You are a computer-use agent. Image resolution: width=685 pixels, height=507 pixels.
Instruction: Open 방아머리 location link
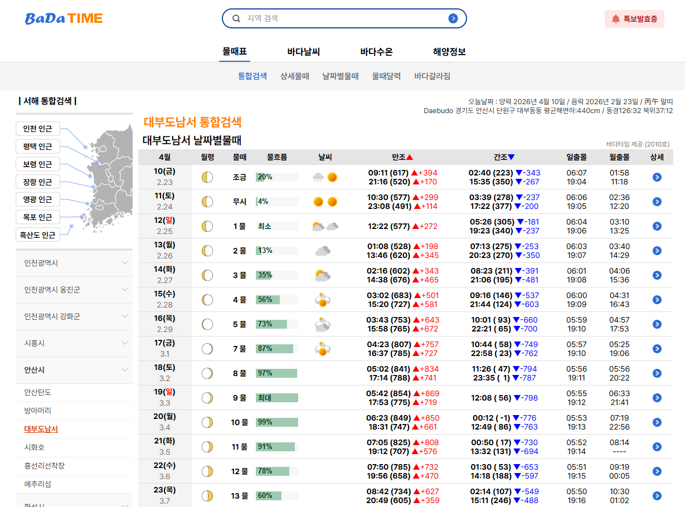pos(37,411)
